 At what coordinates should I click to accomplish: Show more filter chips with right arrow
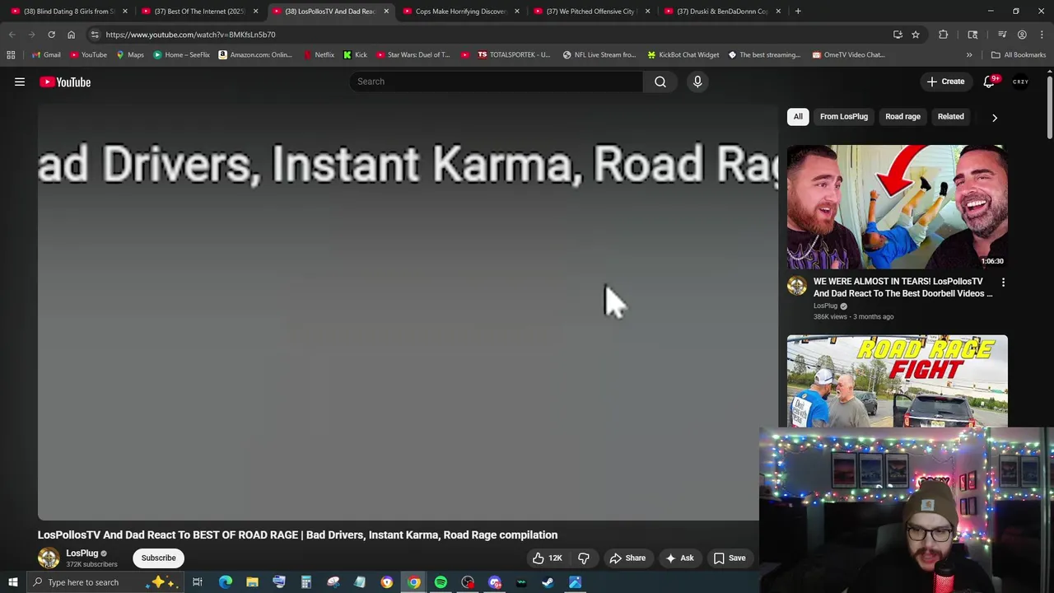[x=994, y=117]
